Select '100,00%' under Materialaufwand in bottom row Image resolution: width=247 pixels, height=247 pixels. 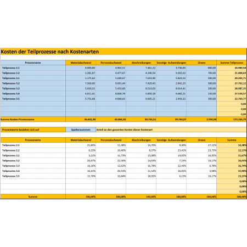81,197
